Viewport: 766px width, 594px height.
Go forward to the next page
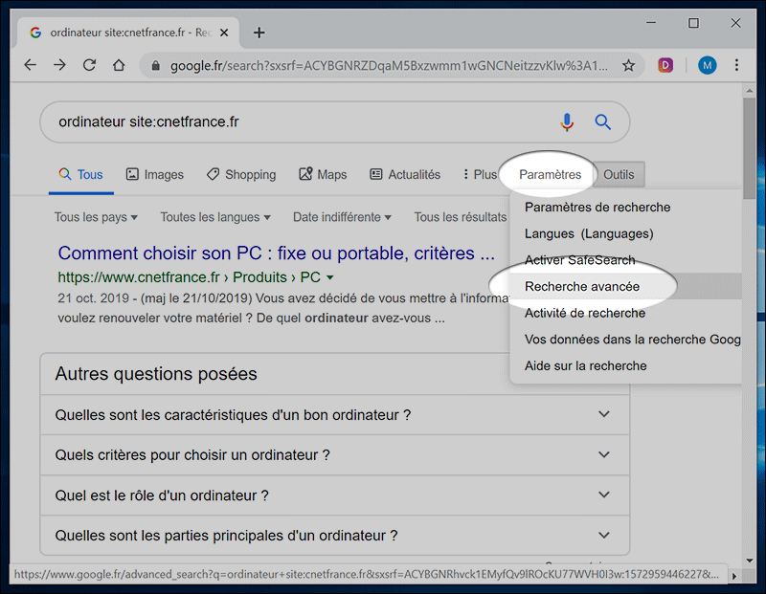click(59, 64)
